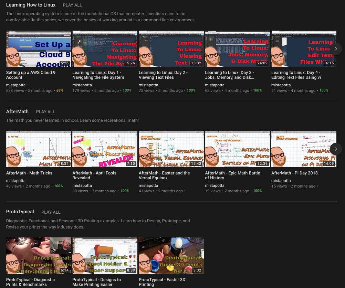Screen dimensions: 345x288
Task: Show next videos in Learning How to Linux row
Action: click(x=336, y=49)
